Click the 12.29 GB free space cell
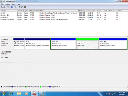128x96 pixels. (x=90, y=13)
